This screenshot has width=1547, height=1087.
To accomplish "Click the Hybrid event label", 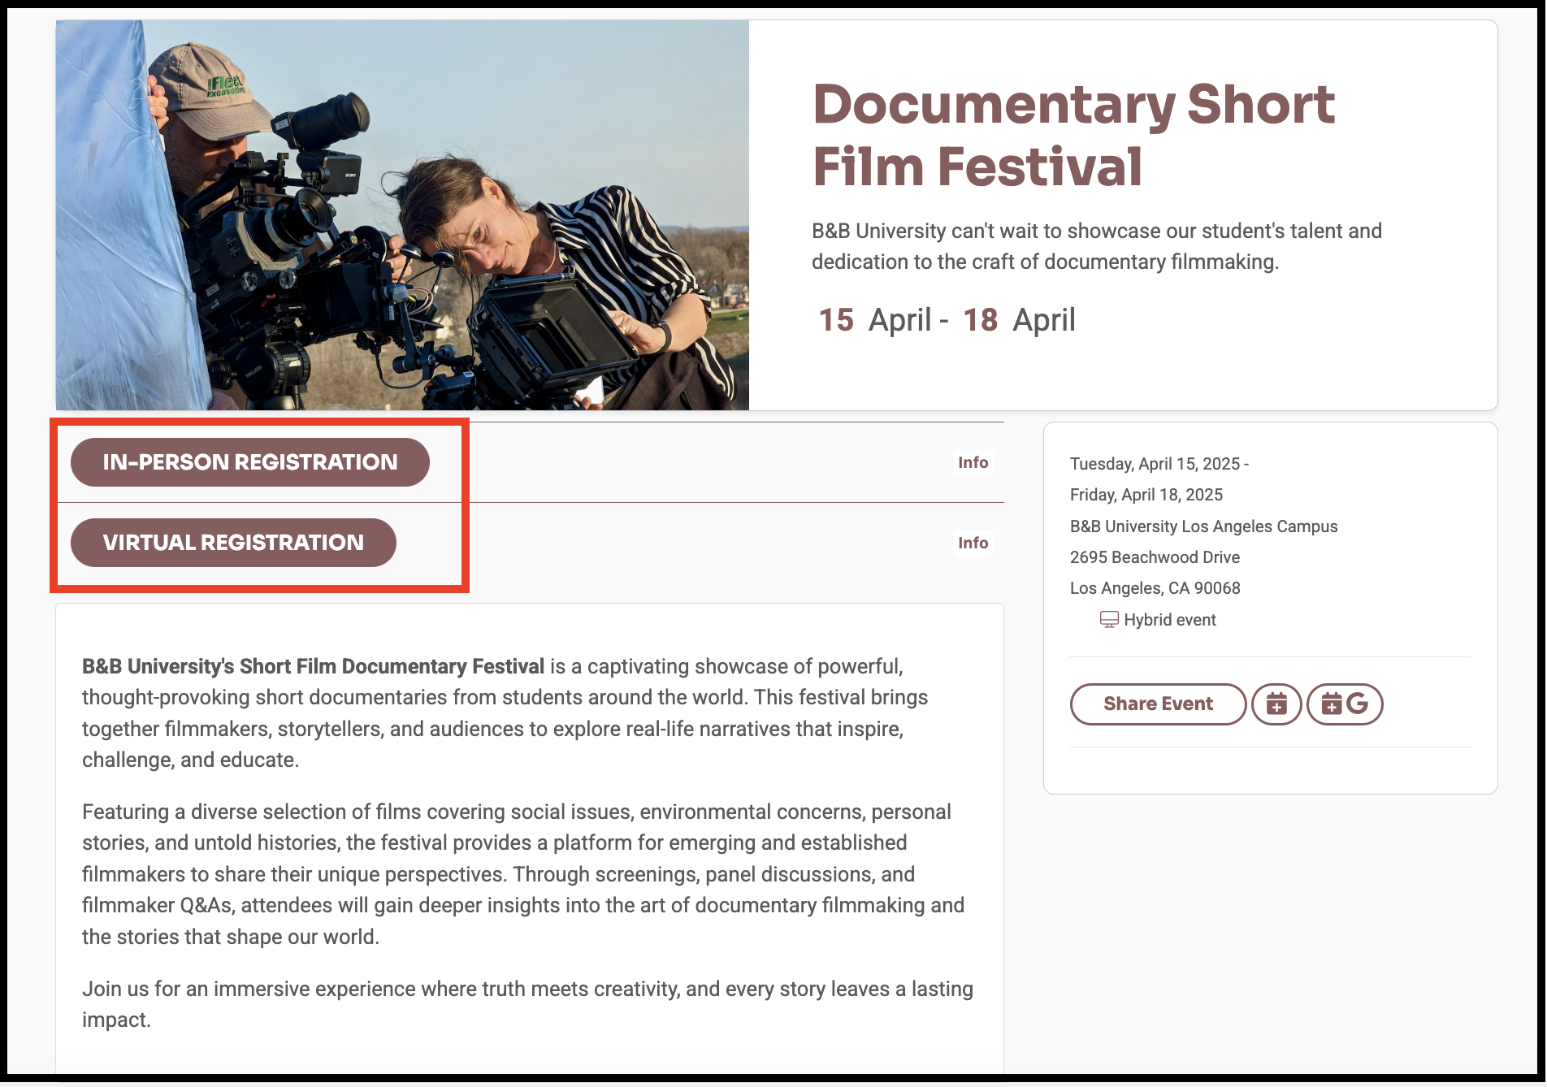I will click(x=1170, y=620).
